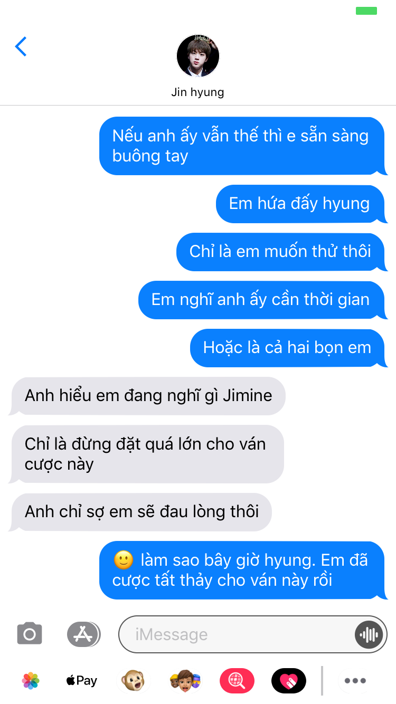
Task: Go back using the blue back chevron
Action: [21, 46]
